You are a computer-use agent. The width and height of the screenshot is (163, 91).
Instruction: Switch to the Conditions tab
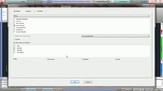40,11
